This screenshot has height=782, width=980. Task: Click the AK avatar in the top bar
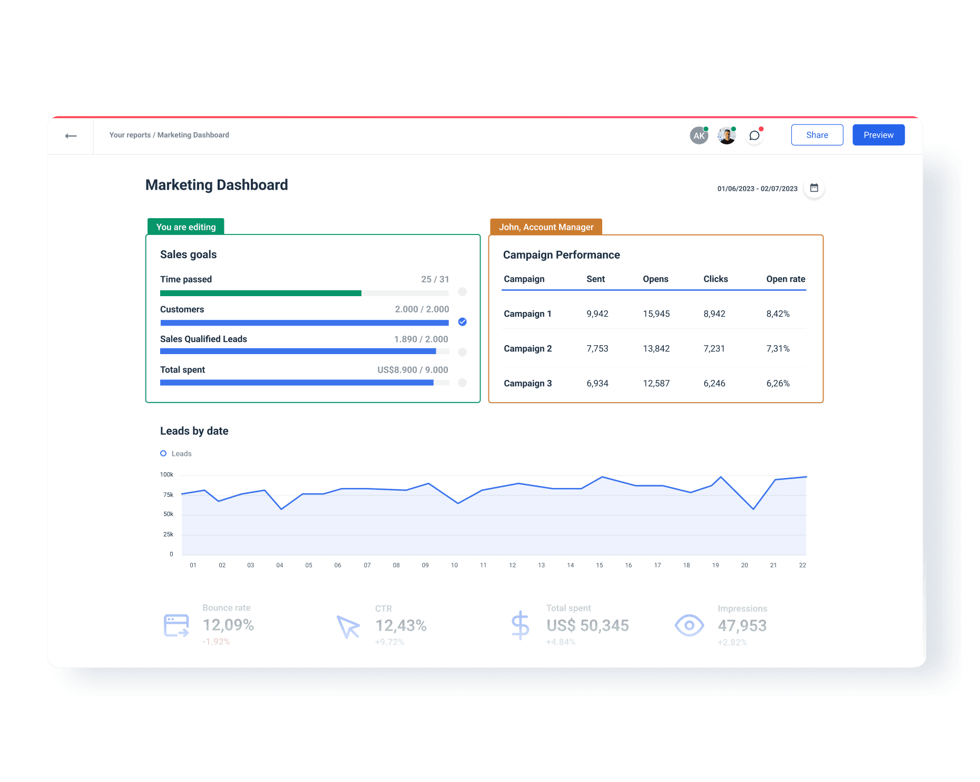click(699, 135)
